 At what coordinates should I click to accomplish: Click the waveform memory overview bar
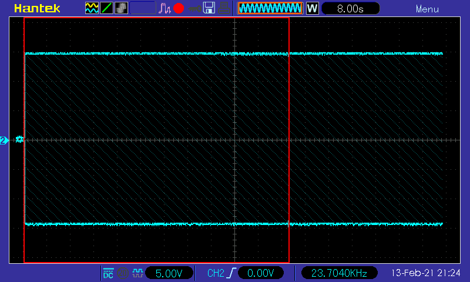(x=270, y=8)
